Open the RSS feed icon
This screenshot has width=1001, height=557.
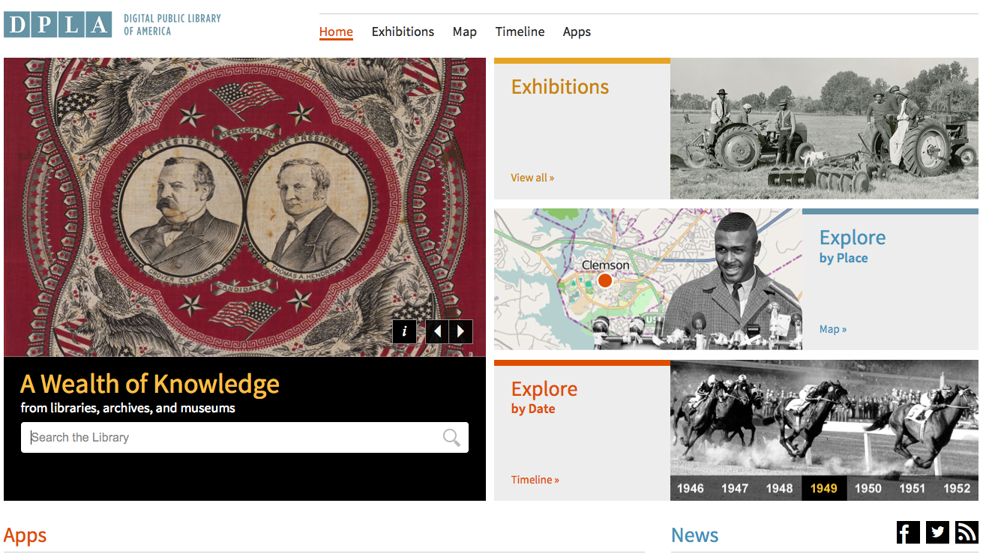pos(967,532)
